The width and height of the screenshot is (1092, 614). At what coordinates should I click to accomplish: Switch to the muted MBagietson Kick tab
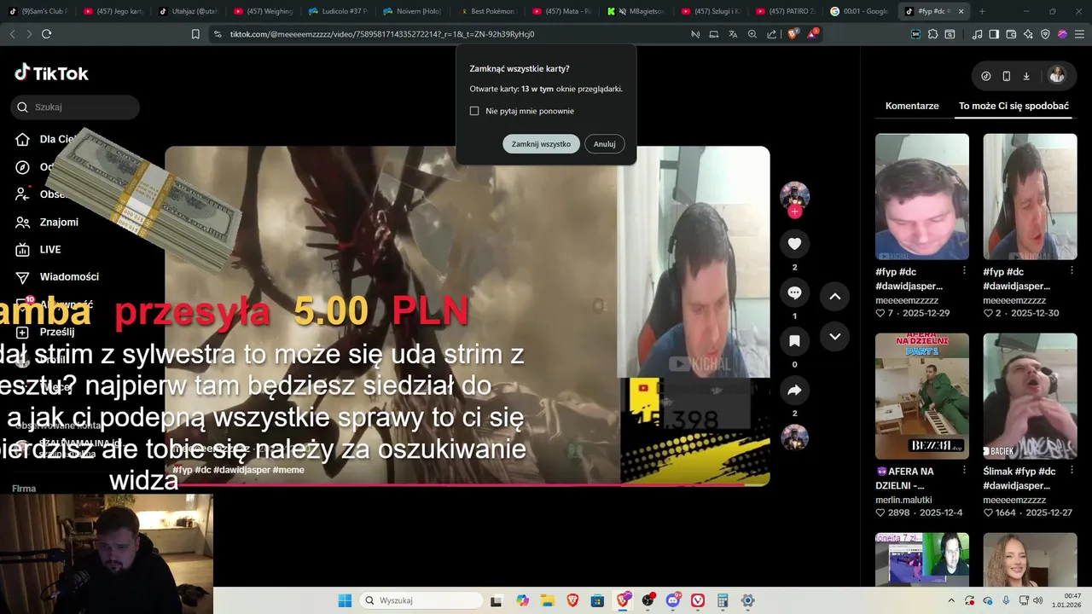click(636, 11)
